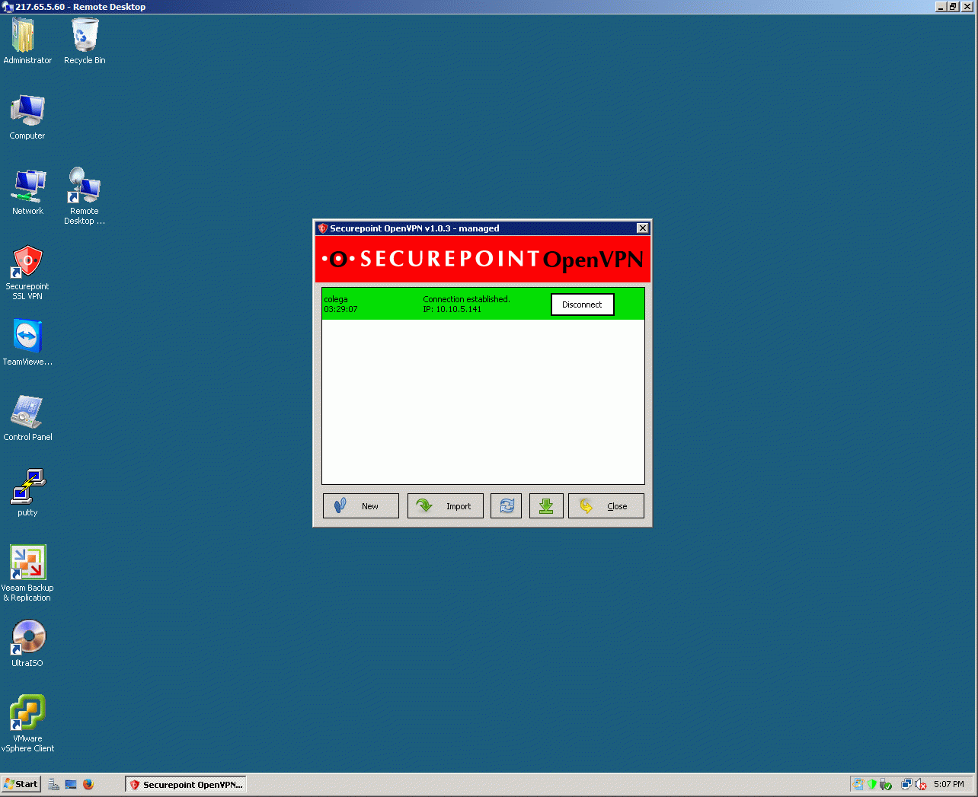Click the safely remove hardware tray icon

tap(885, 784)
